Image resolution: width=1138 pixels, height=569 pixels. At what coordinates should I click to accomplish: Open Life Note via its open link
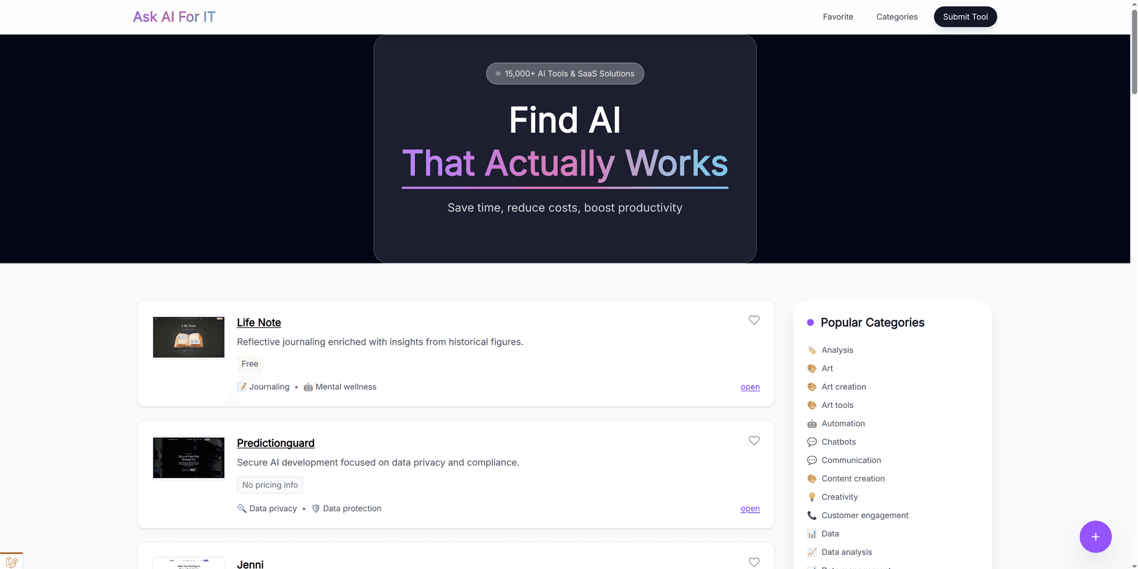(749, 387)
